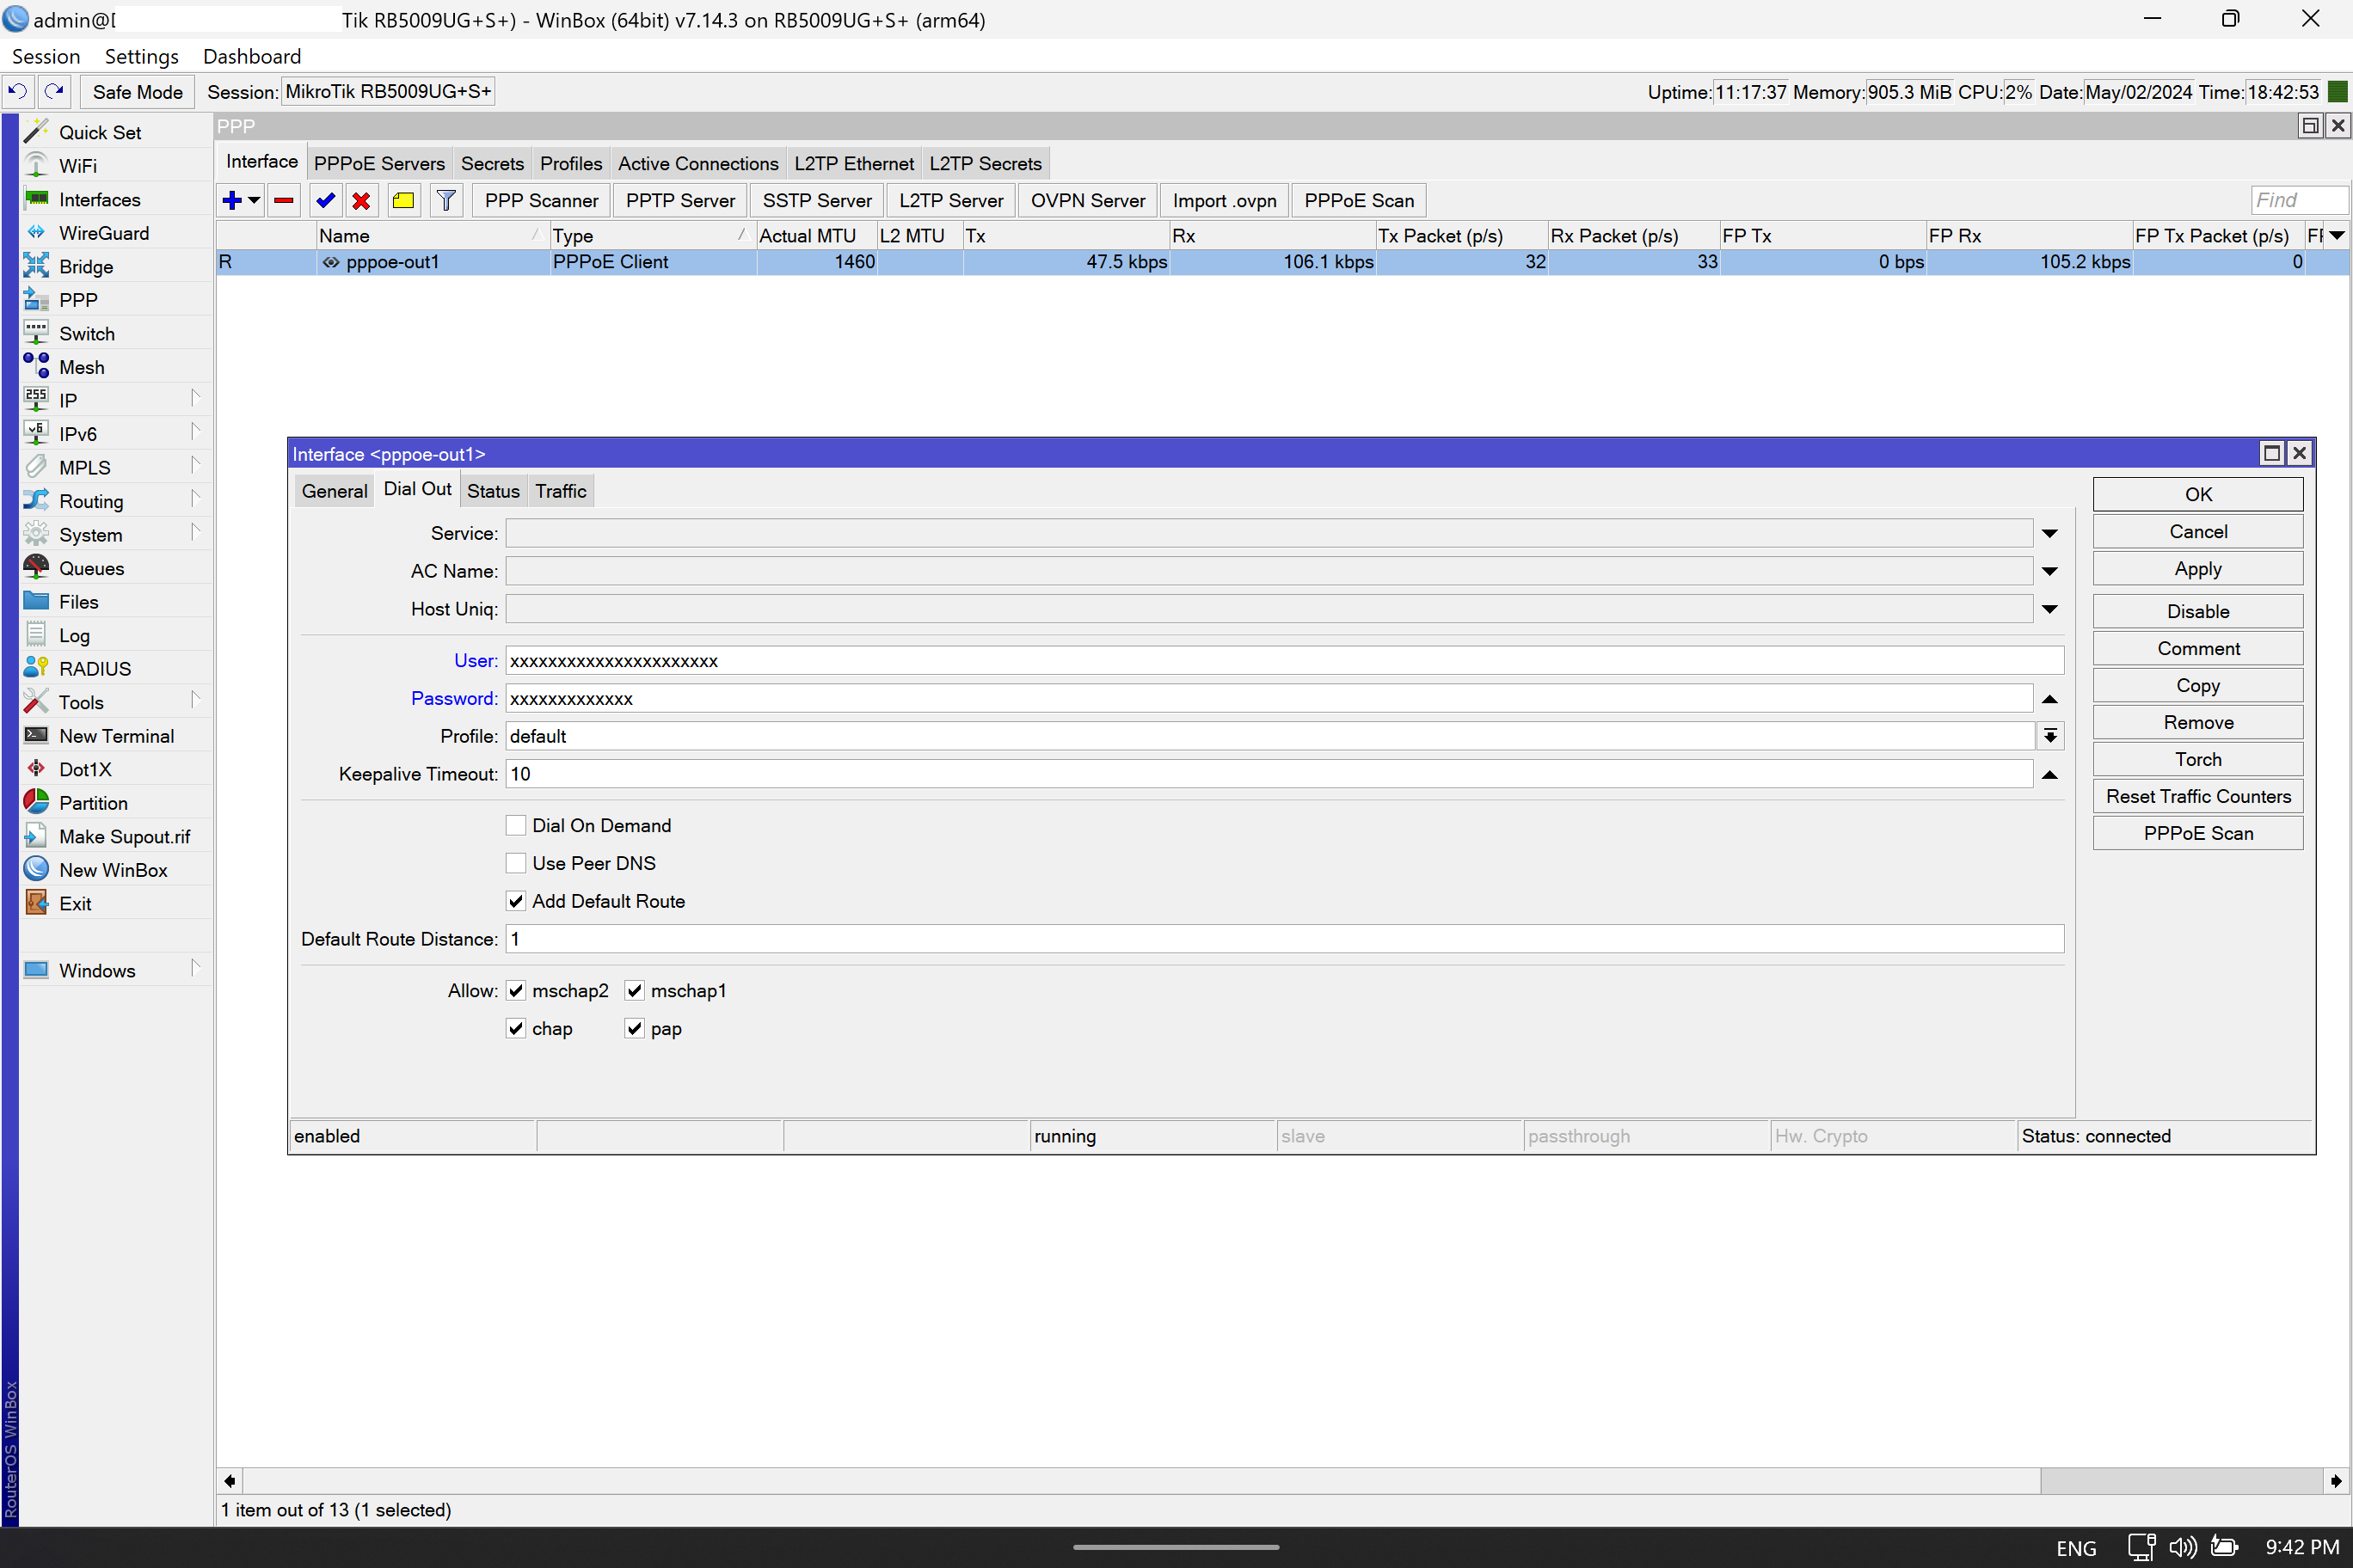
Task: Open the Mesh section
Action: pos(82,367)
